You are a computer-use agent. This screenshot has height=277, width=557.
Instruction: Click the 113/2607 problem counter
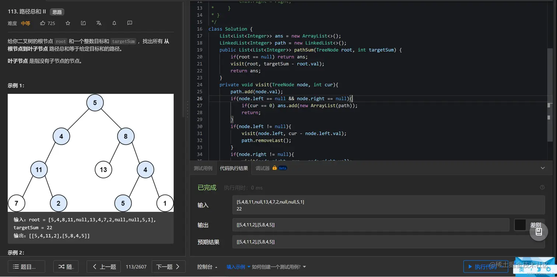(136, 267)
